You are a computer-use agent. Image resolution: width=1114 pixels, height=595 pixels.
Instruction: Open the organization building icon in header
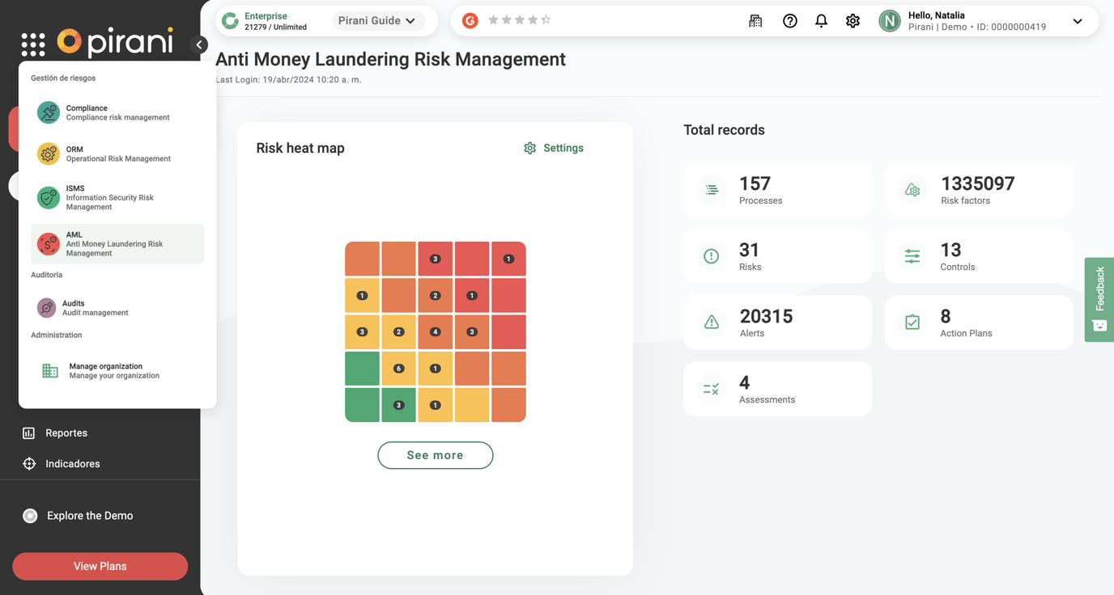pos(755,21)
